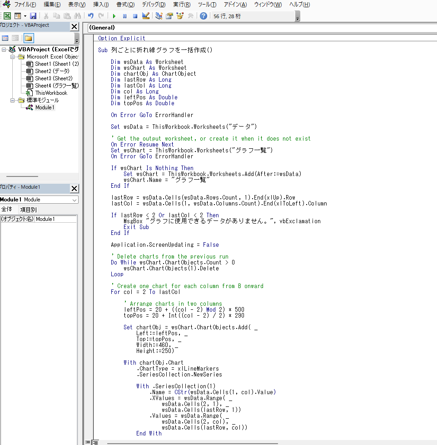
Task: Click the View Code icon in Project pane
Action: coord(5,38)
